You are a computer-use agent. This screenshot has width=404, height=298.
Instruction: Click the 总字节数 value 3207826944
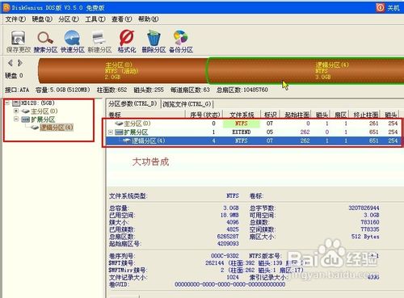tap(364, 208)
